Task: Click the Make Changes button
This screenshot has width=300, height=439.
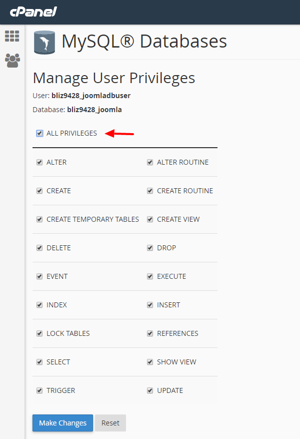Action: [62, 423]
